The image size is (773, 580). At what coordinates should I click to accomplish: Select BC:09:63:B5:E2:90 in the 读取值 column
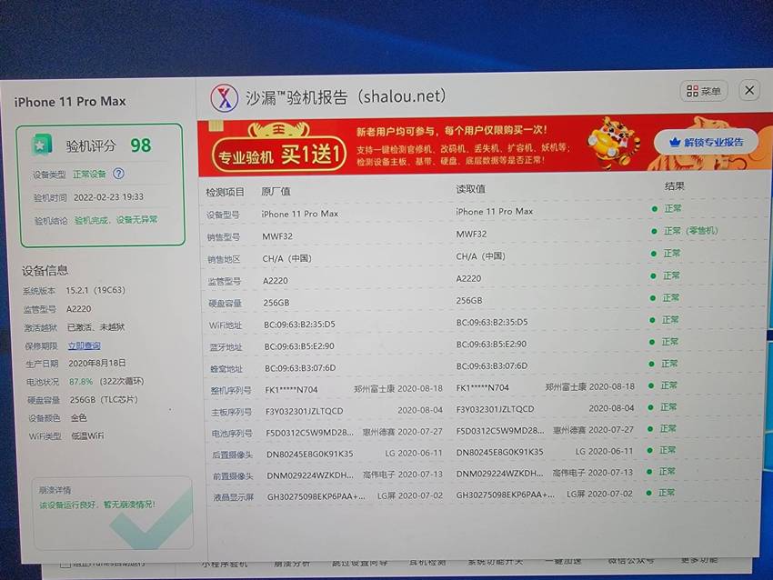(491, 344)
